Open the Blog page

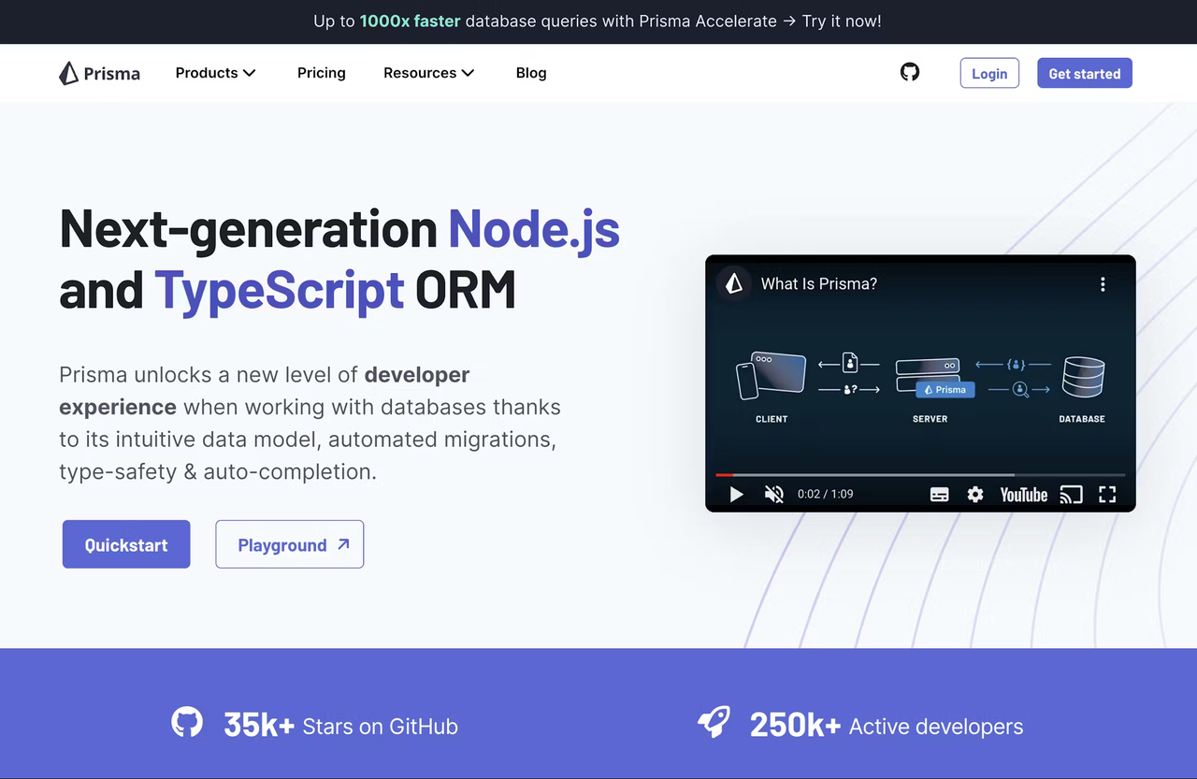(x=531, y=73)
